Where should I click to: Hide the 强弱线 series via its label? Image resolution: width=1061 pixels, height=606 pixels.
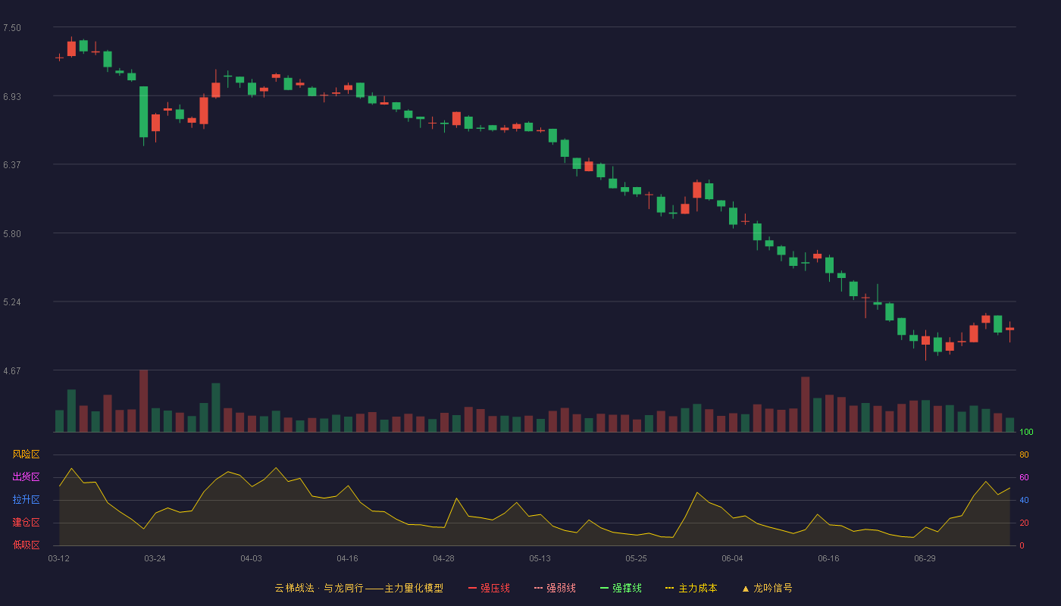pos(561,588)
